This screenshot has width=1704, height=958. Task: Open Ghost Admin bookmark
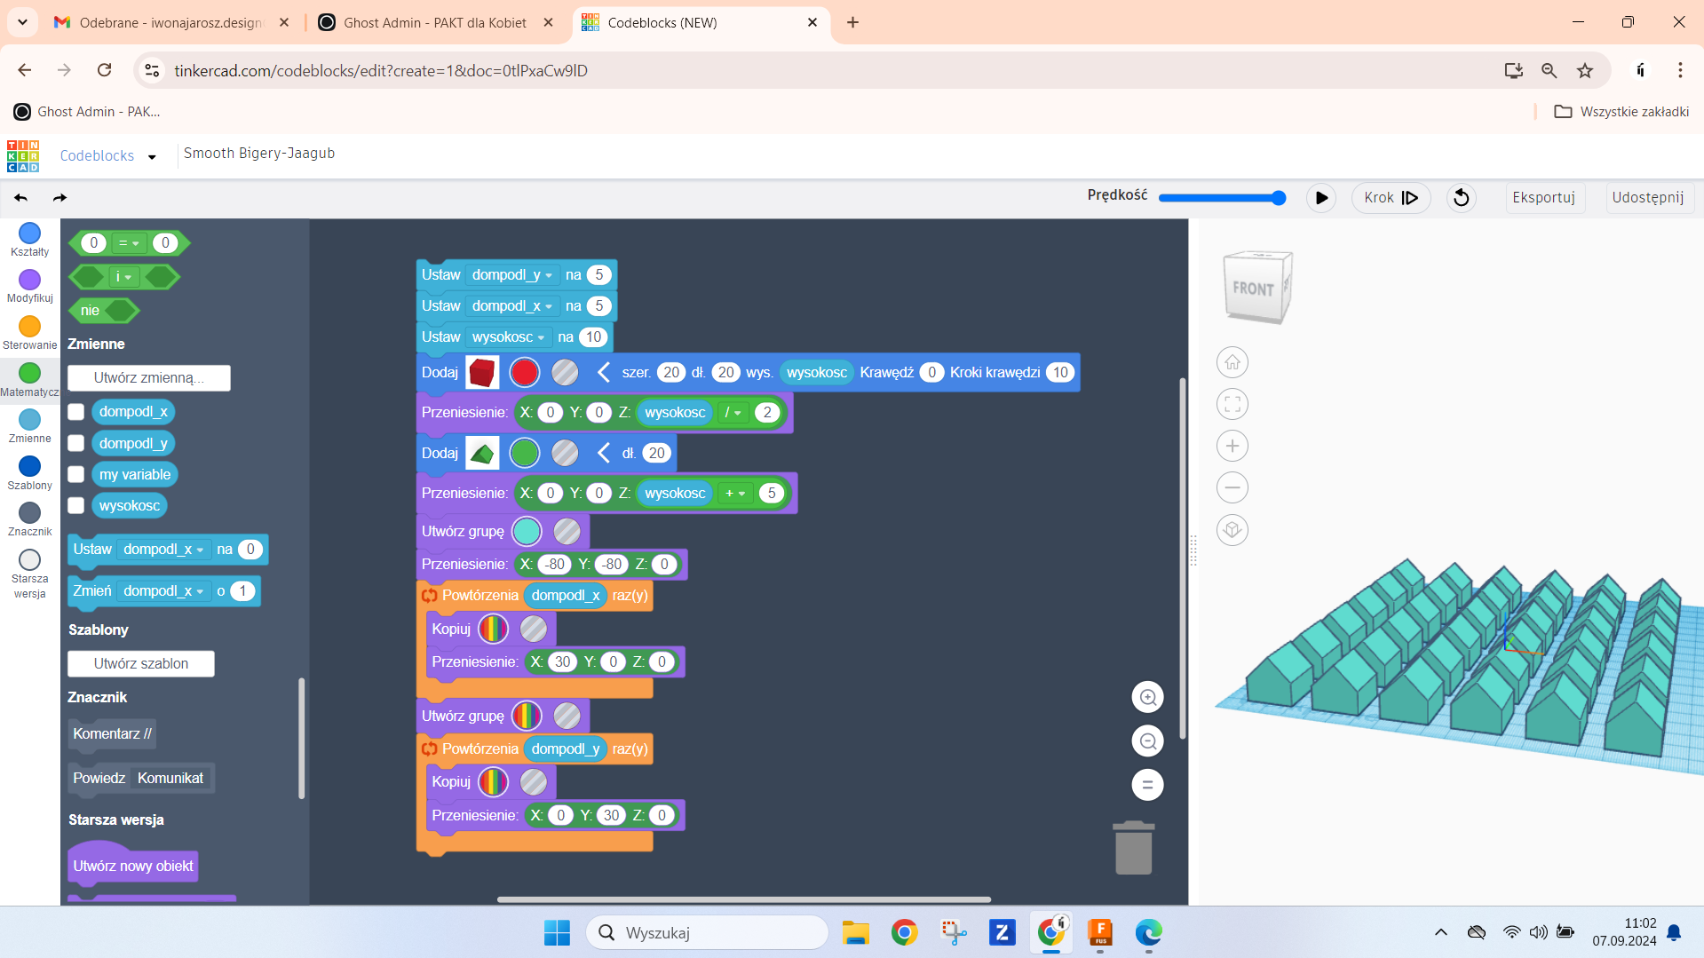pyautogui.click(x=87, y=112)
